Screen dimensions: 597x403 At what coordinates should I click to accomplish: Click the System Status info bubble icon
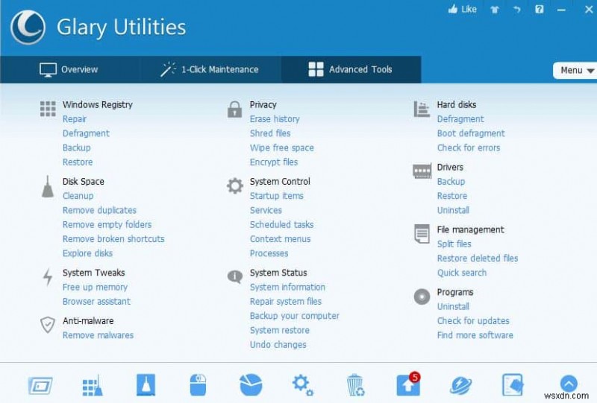click(235, 276)
